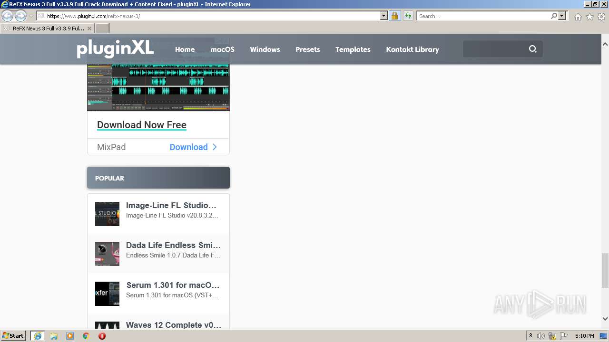Click the Serum 1.301 VST description
Image resolution: width=609 pixels, height=342 pixels.
[172, 295]
